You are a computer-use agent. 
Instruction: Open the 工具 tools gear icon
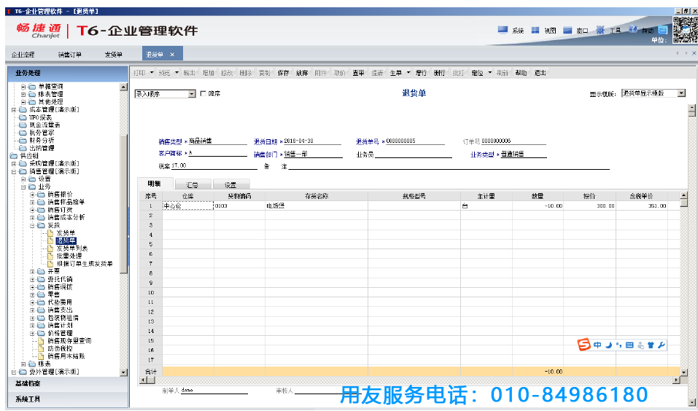600,30
